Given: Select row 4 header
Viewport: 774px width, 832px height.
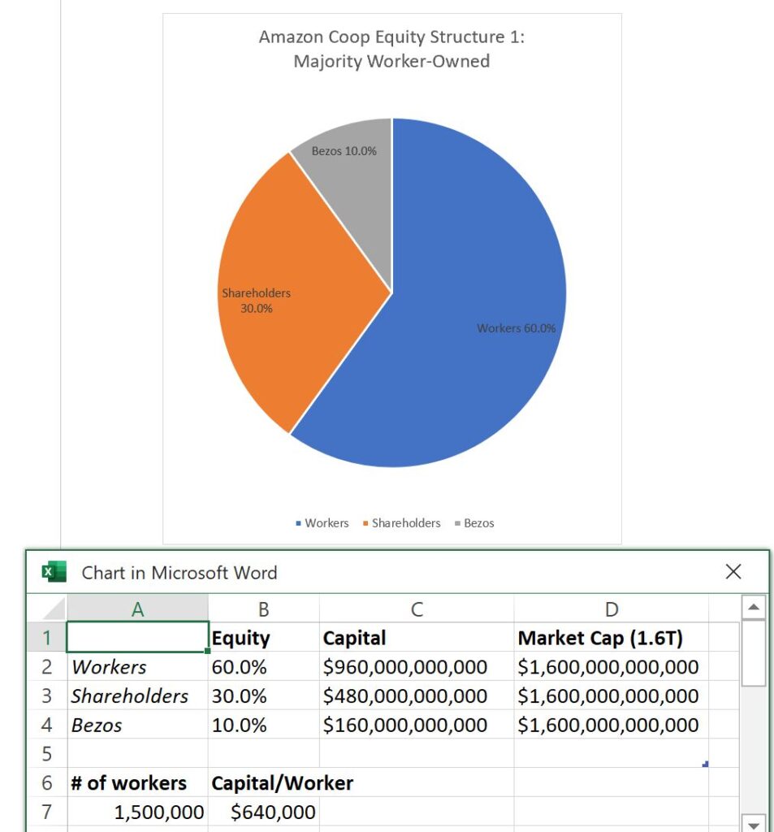Looking at the screenshot, I should [46, 725].
